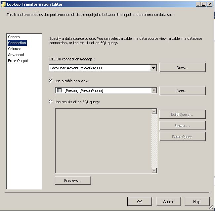Click SQL box scroll down arrow

[154, 171]
